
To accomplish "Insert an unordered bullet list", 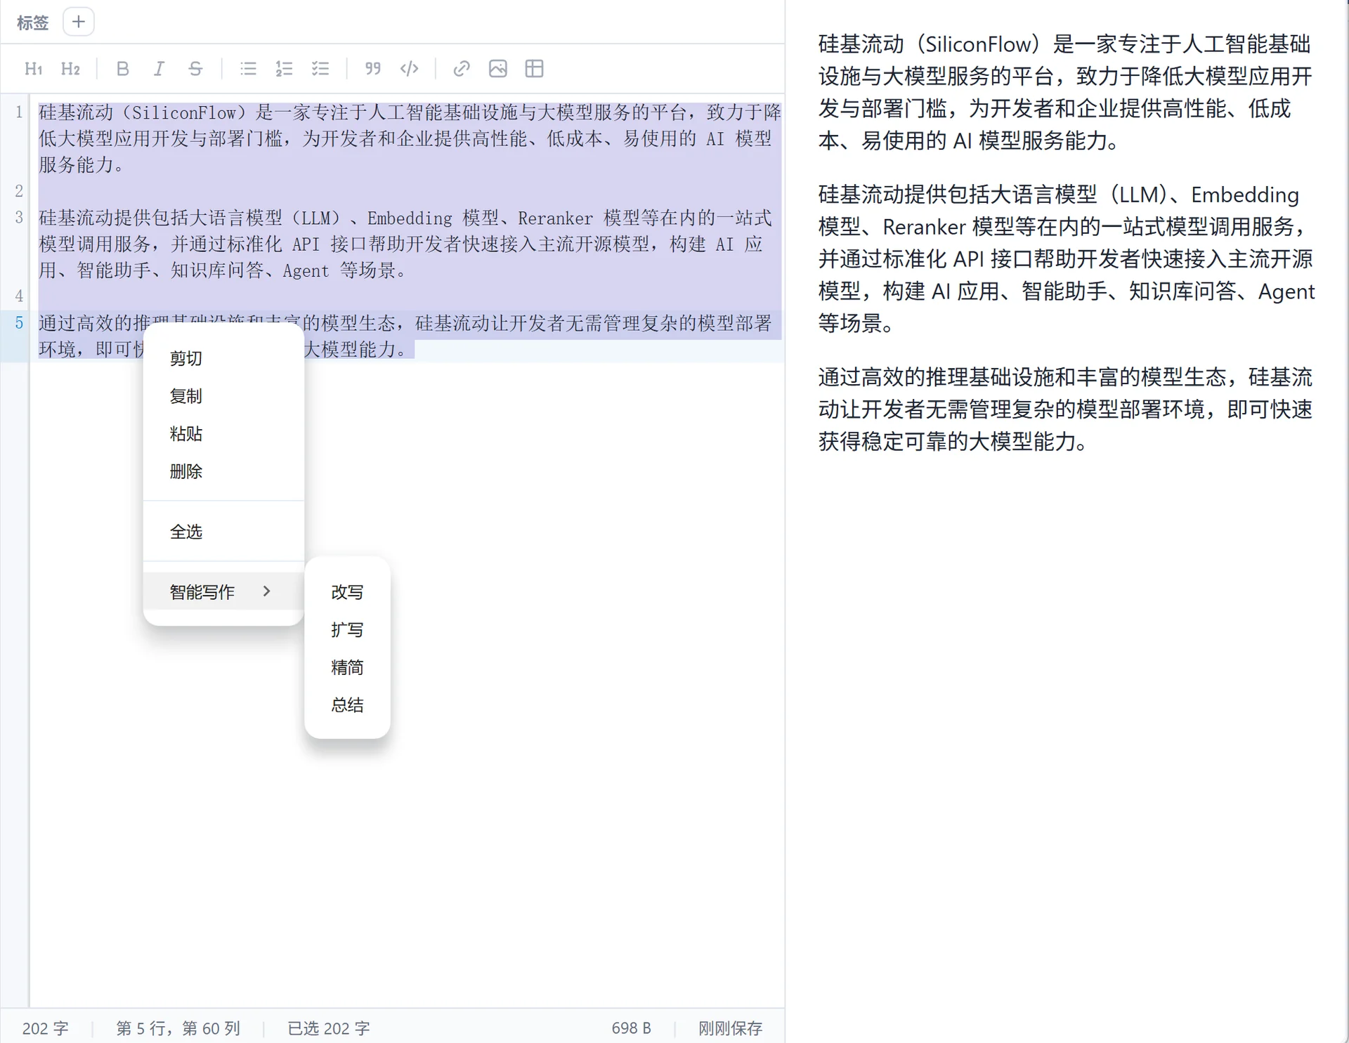I will point(248,69).
